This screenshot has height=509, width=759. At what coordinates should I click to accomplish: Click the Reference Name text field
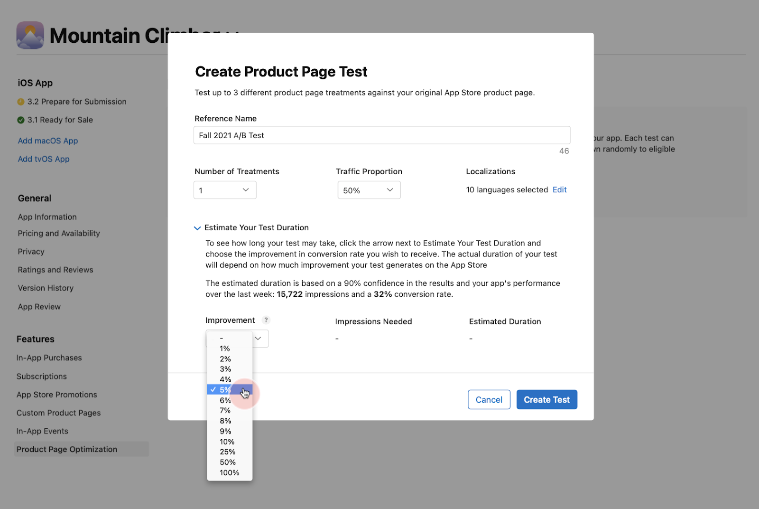381,135
